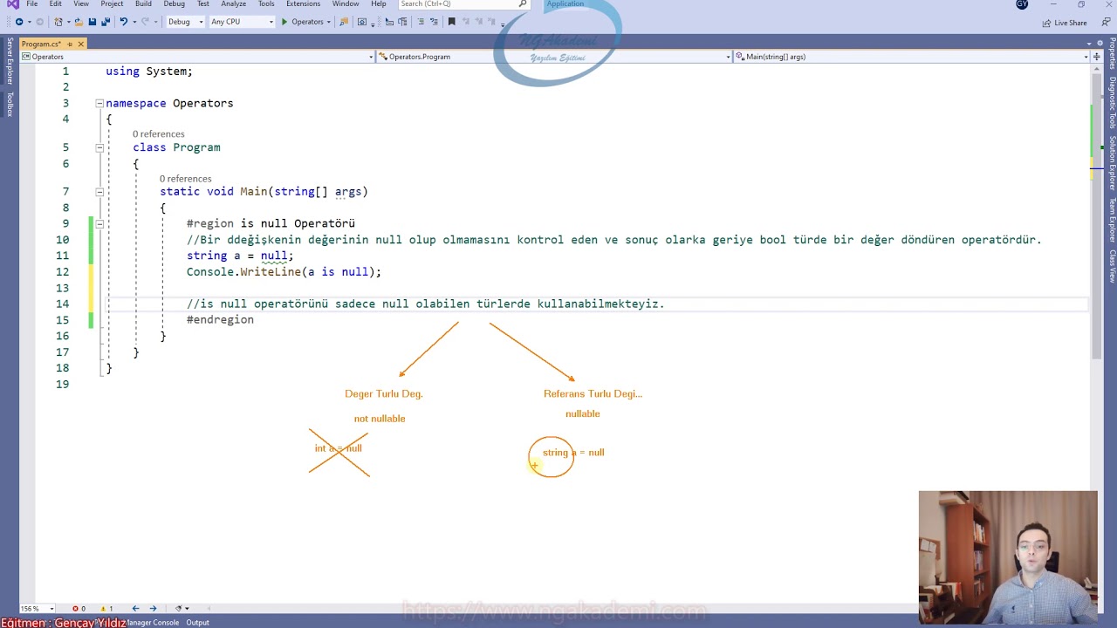Click the Open File folder icon
This screenshot has height=628, width=1117.
pos(79,22)
